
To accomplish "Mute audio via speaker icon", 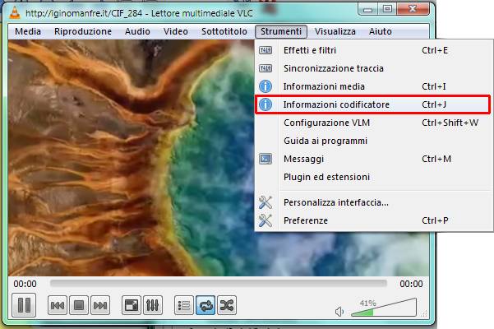I will click(x=339, y=312).
